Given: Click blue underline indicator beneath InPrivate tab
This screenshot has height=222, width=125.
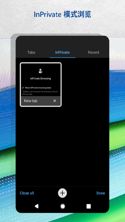Looking at the screenshot, I should [62, 57].
